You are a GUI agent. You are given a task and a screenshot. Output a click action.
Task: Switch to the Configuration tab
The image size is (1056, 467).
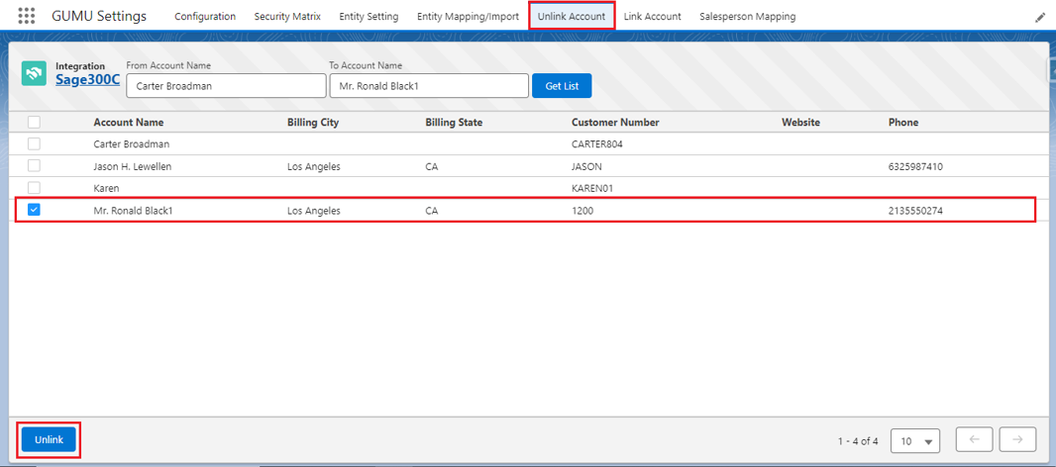tap(205, 17)
